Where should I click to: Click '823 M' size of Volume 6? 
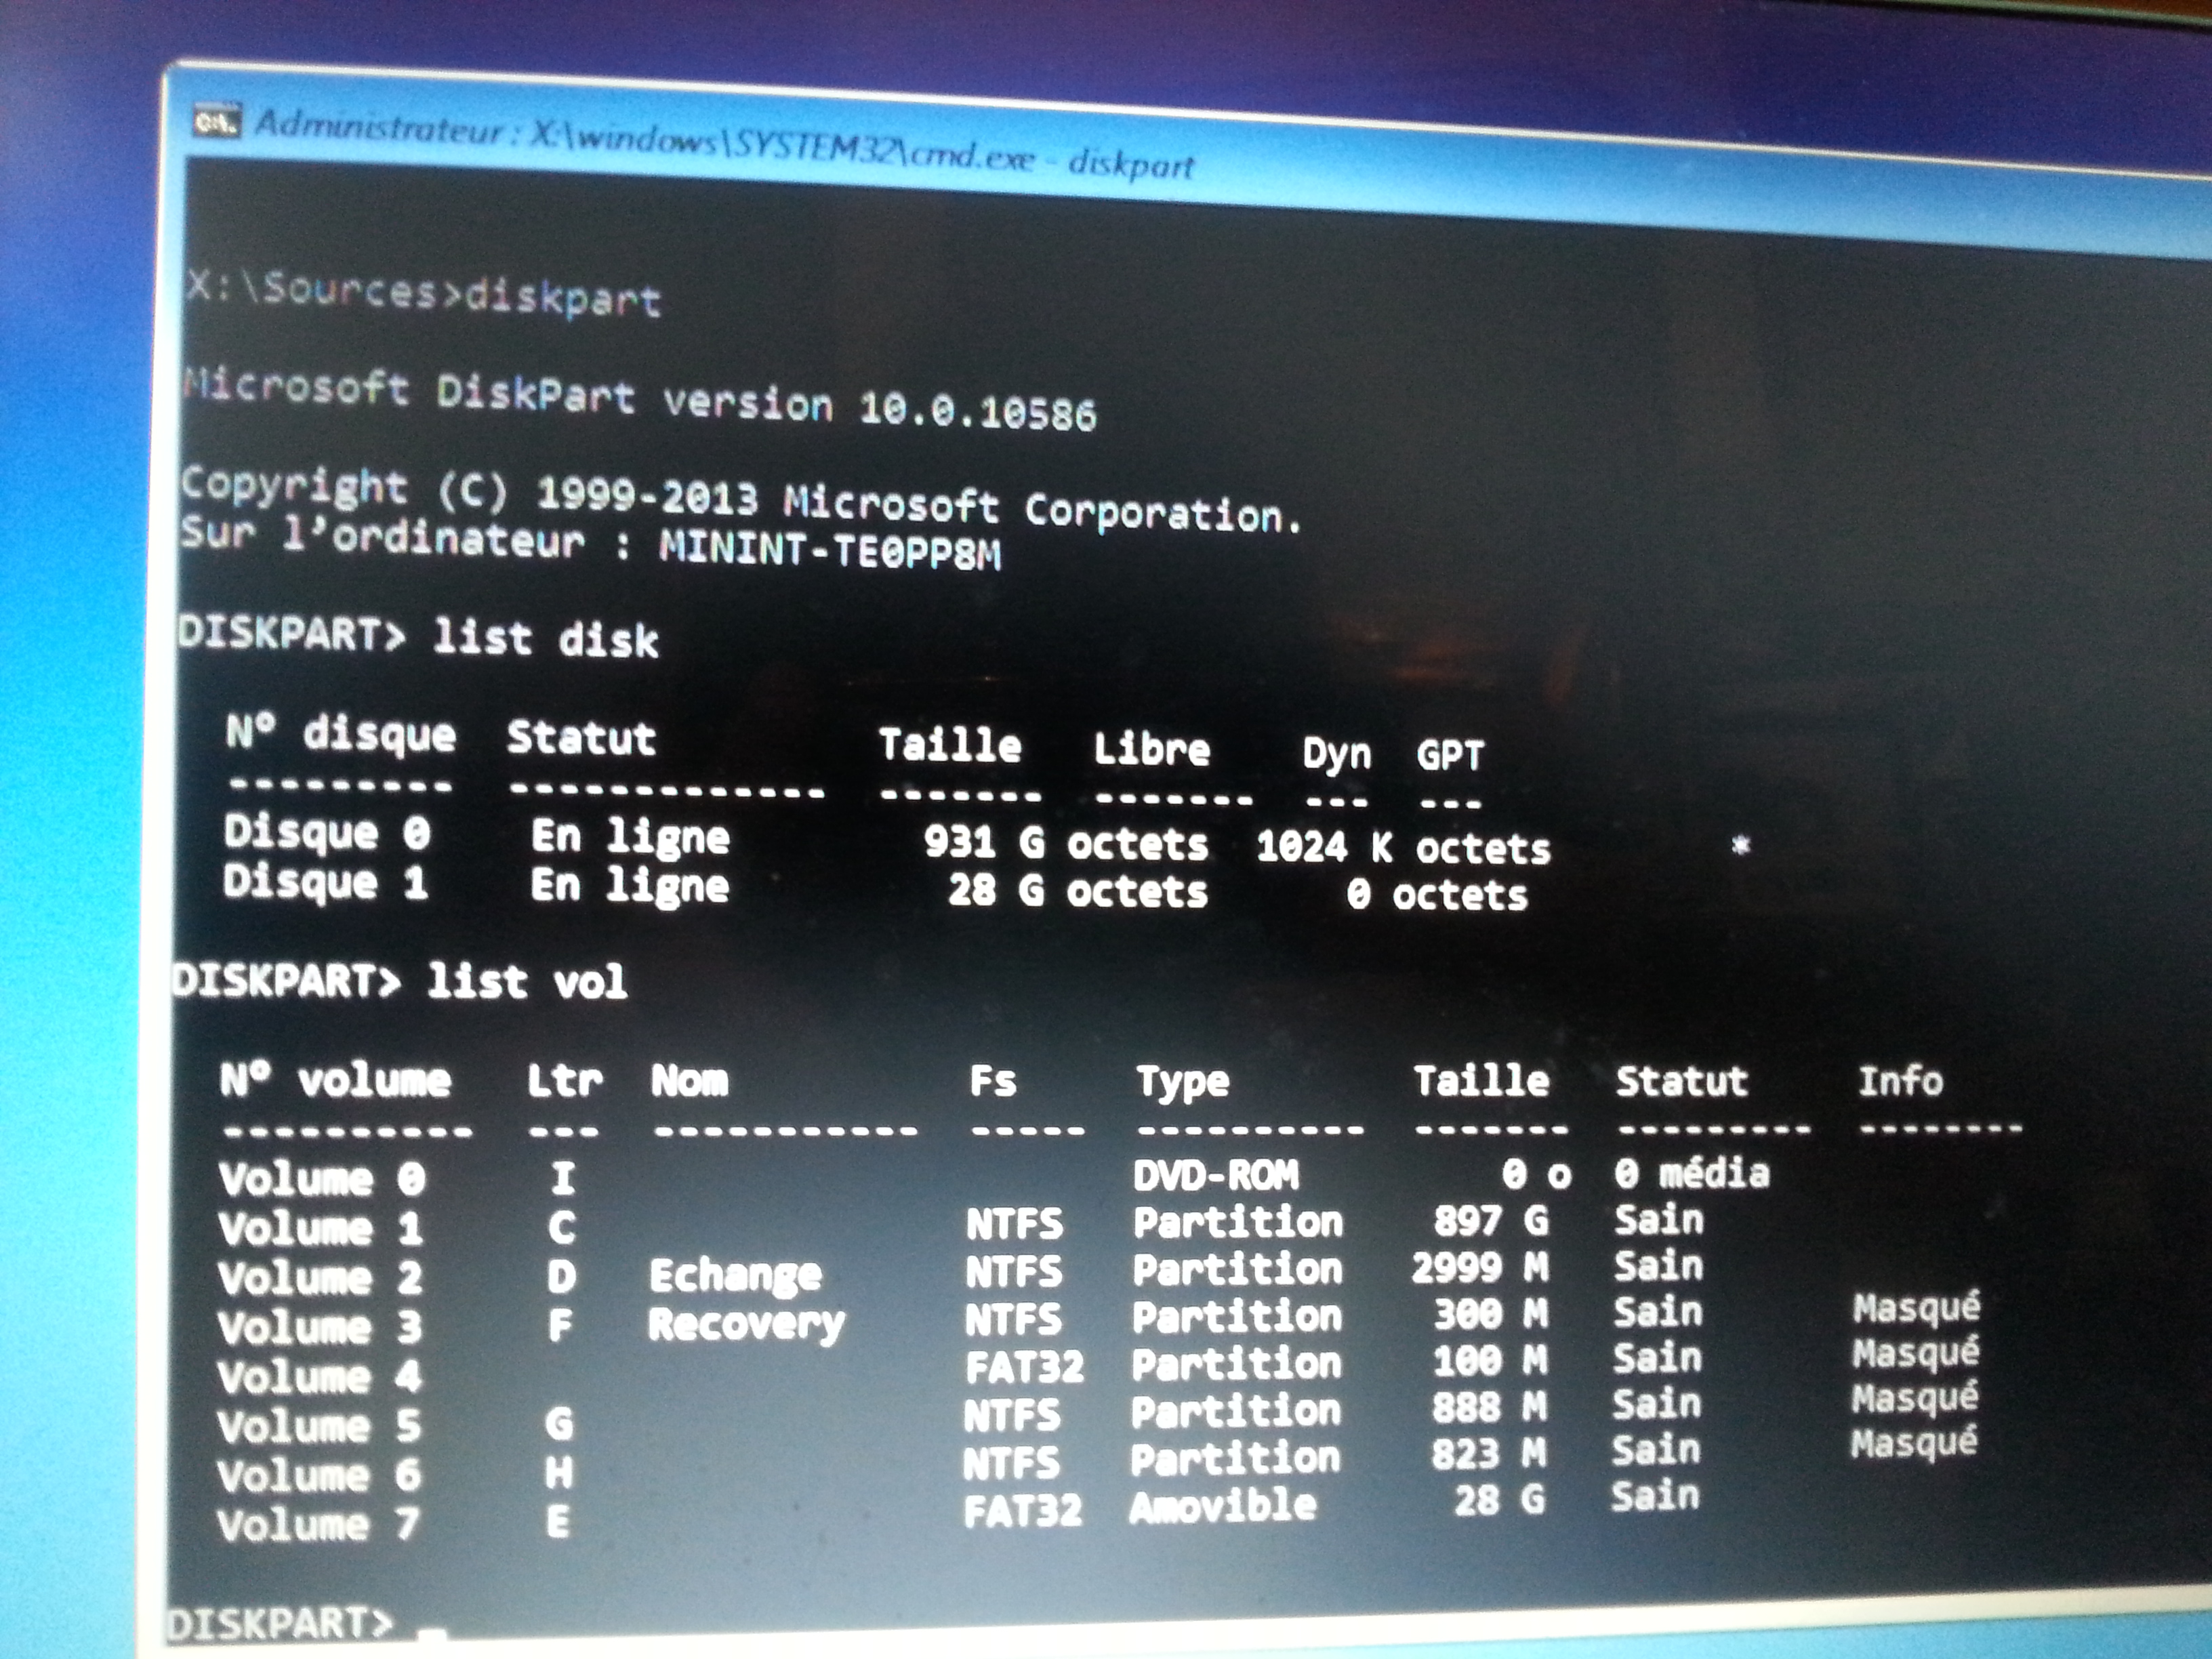pos(1489,1454)
